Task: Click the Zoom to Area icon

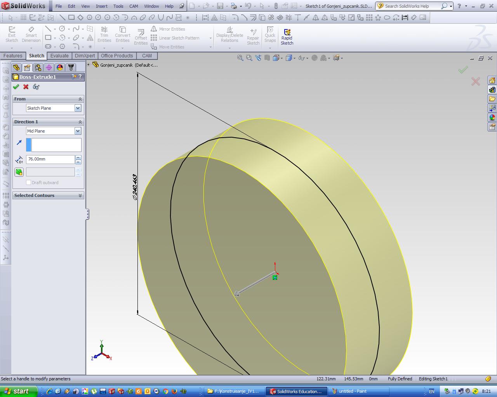Action: [249, 58]
